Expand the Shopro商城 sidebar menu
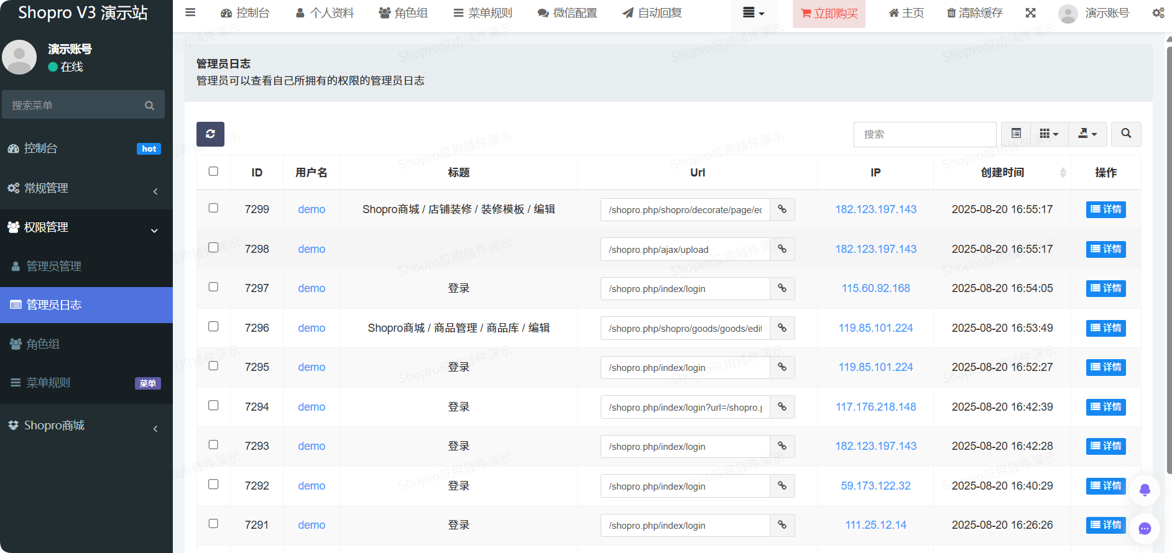The height and width of the screenshot is (553, 1172). click(x=86, y=426)
